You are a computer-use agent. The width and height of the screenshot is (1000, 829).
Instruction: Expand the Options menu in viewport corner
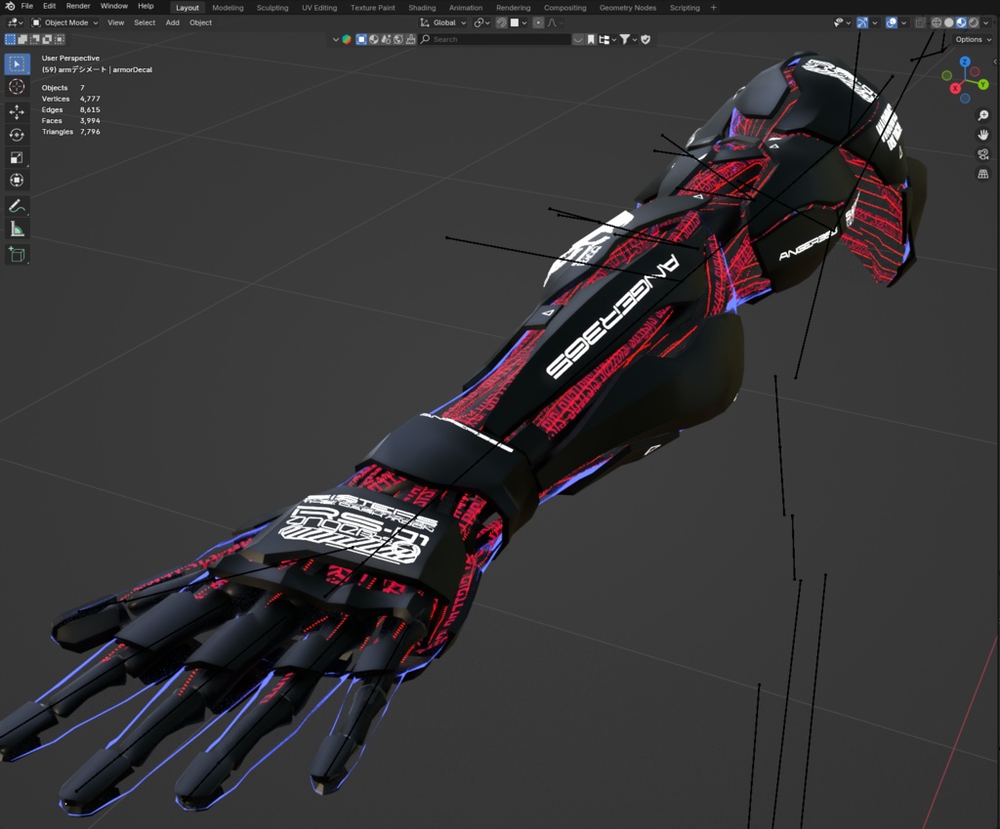coord(971,39)
